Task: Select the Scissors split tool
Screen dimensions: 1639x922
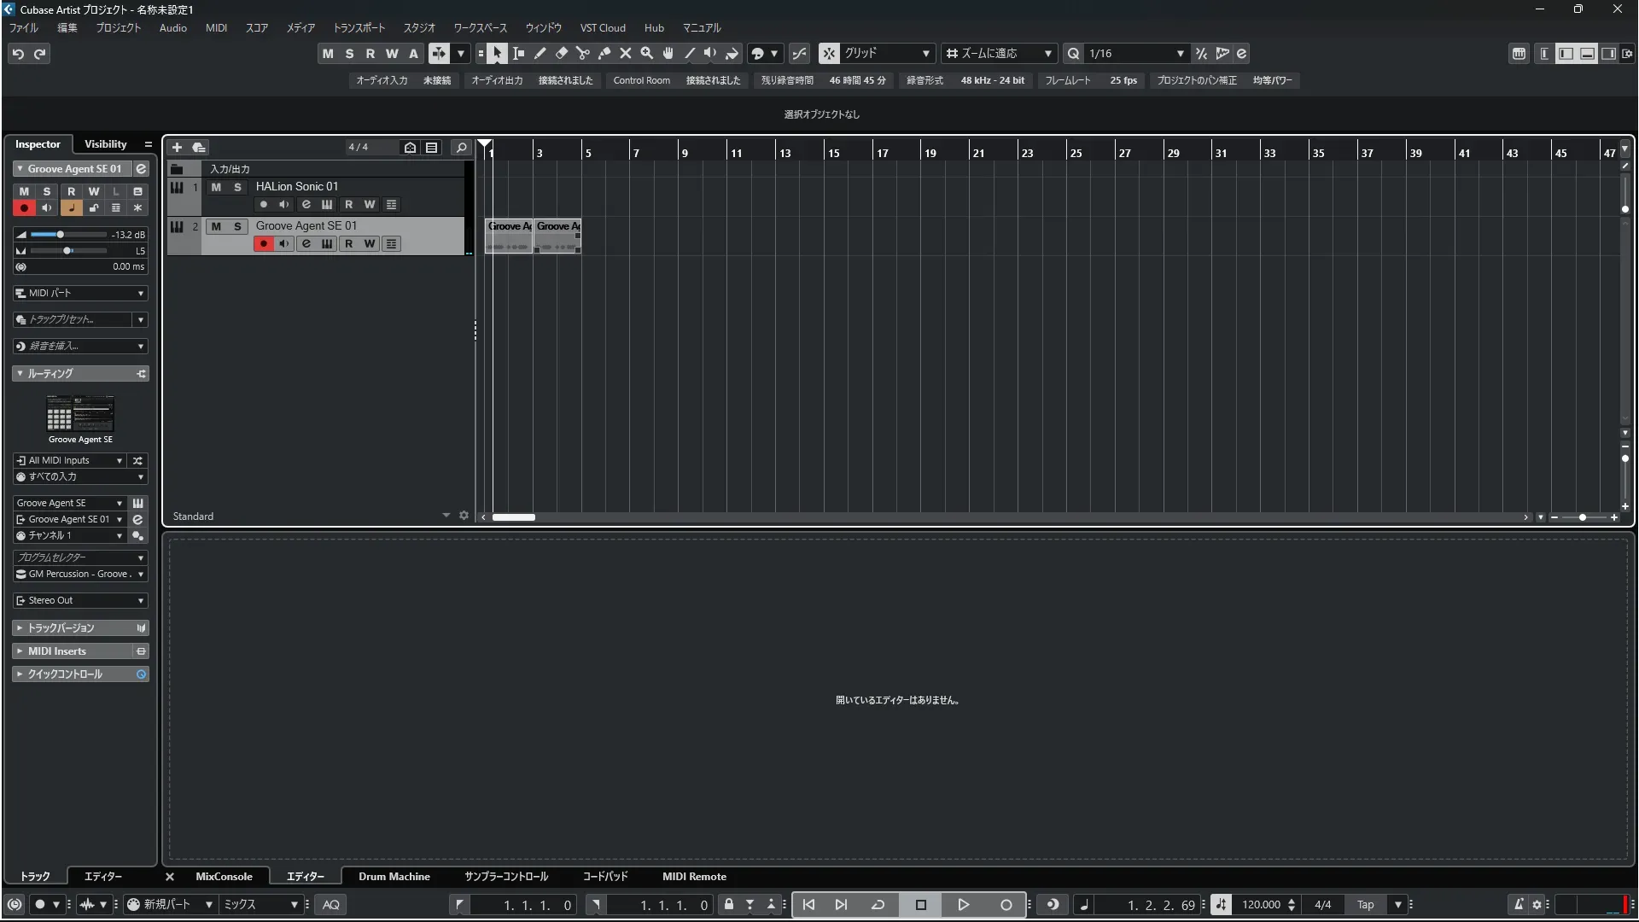Action: pyautogui.click(x=583, y=54)
